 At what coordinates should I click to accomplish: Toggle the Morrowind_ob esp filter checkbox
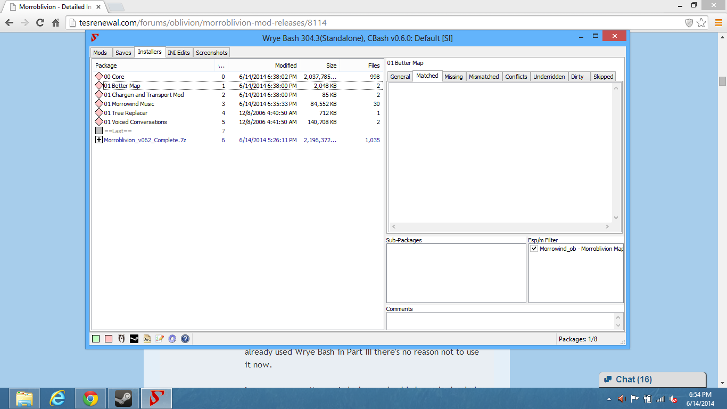click(x=534, y=249)
